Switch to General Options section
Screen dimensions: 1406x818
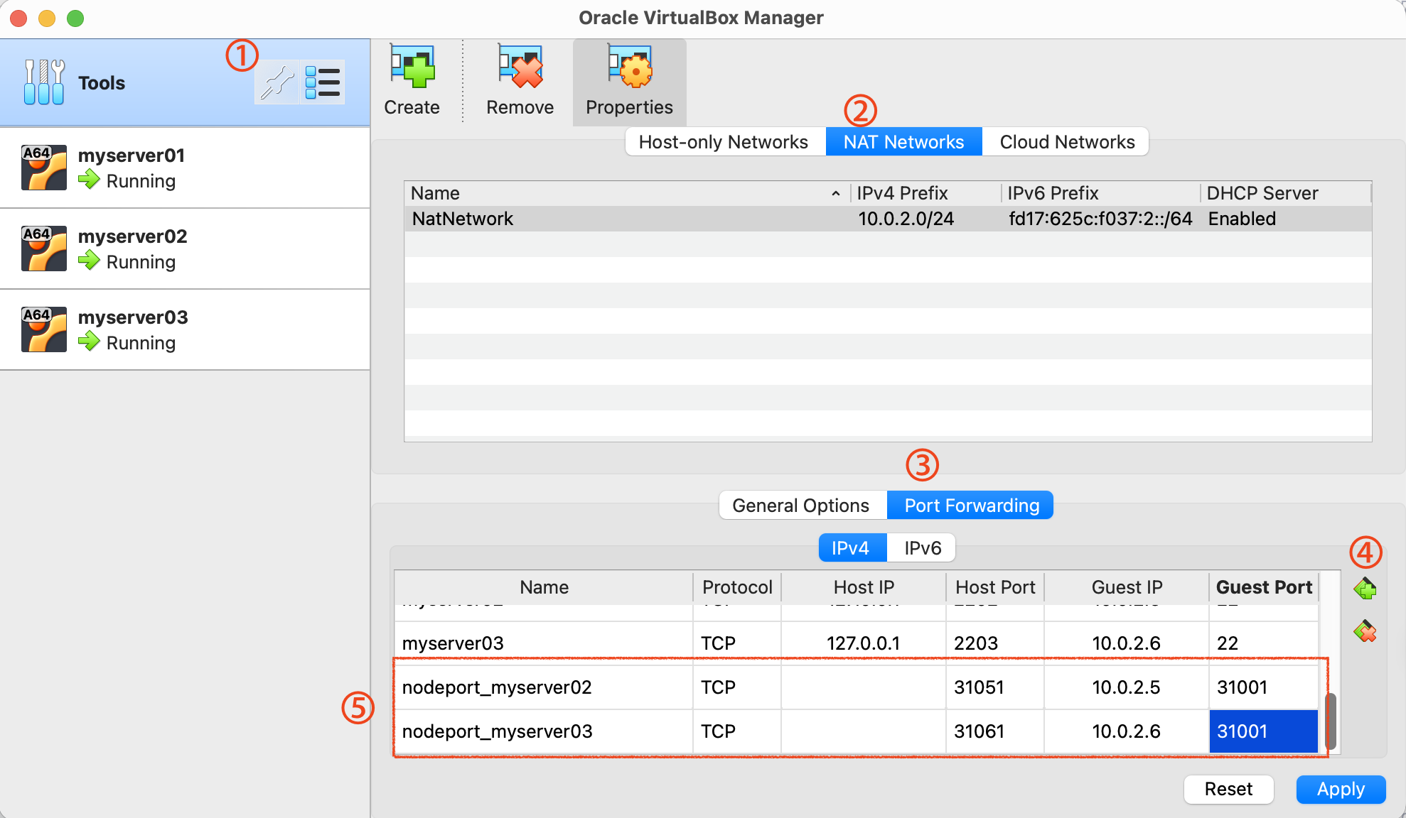800,506
